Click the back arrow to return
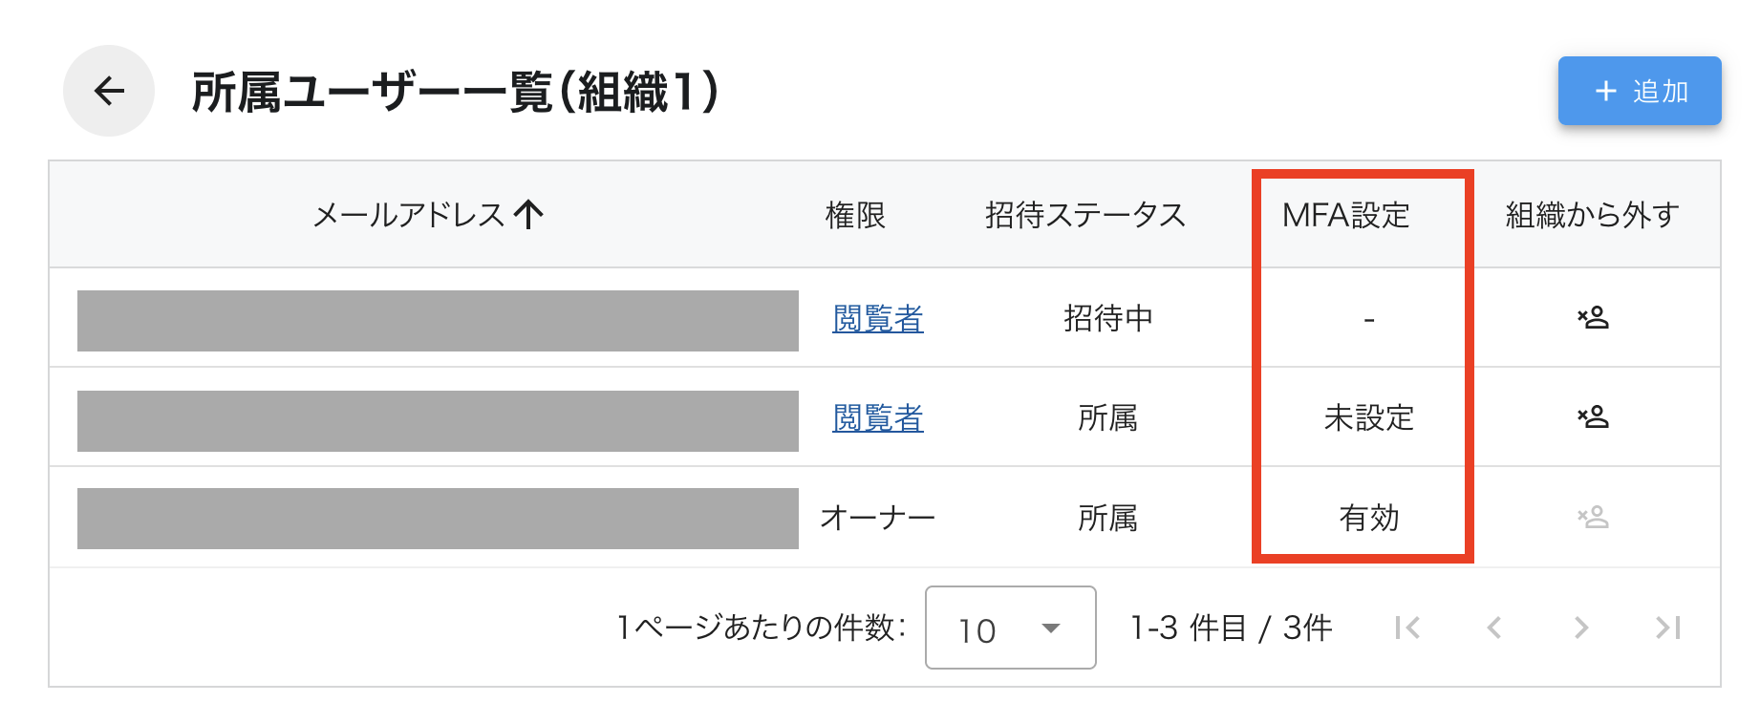 (x=108, y=91)
